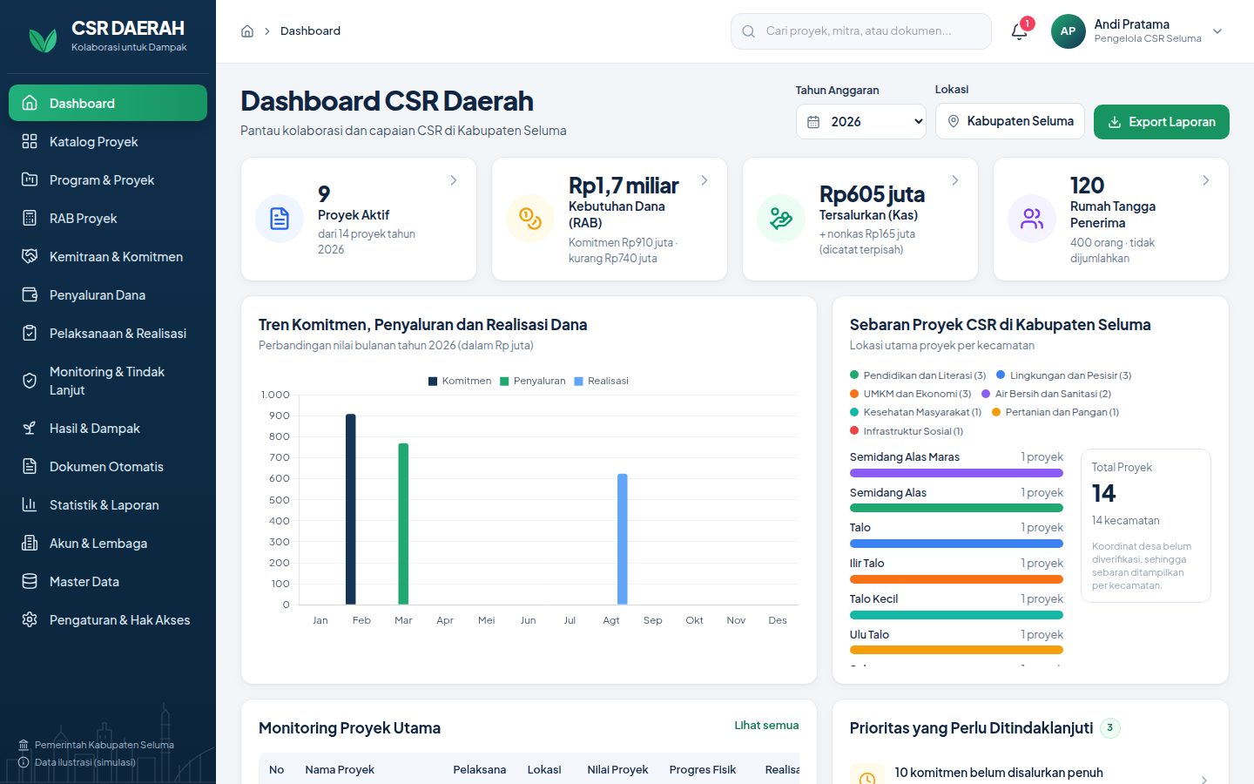1254x784 pixels.
Task: Click the Dokumen Otomatis file icon
Action: (30, 466)
